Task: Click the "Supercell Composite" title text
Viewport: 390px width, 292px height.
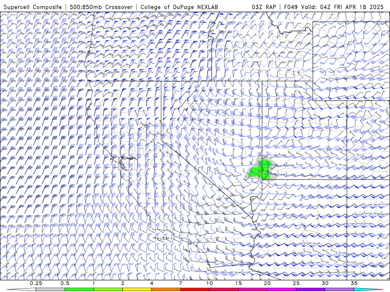Action: pyautogui.click(x=33, y=7)
